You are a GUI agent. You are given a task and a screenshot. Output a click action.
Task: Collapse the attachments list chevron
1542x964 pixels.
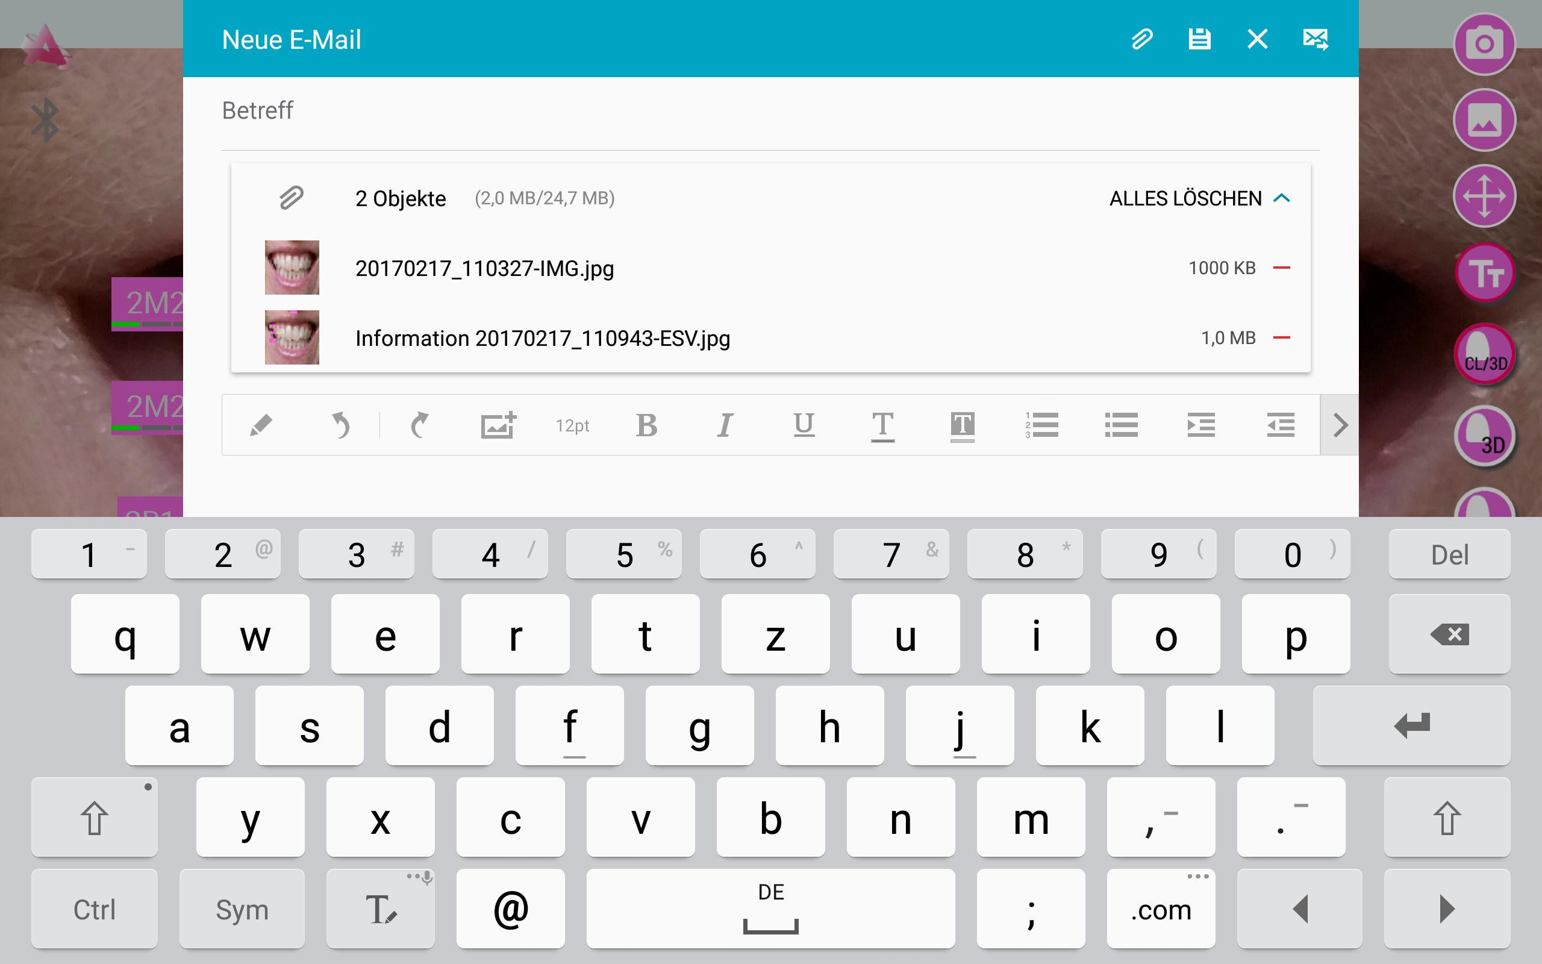coord(1282,198)
